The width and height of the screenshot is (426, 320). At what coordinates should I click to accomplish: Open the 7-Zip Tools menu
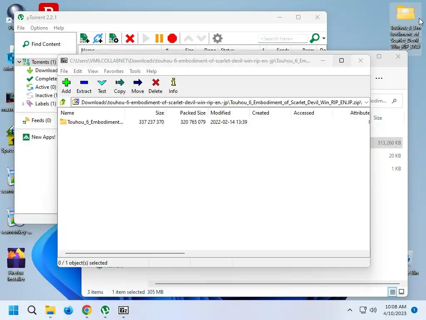[135, 71]
